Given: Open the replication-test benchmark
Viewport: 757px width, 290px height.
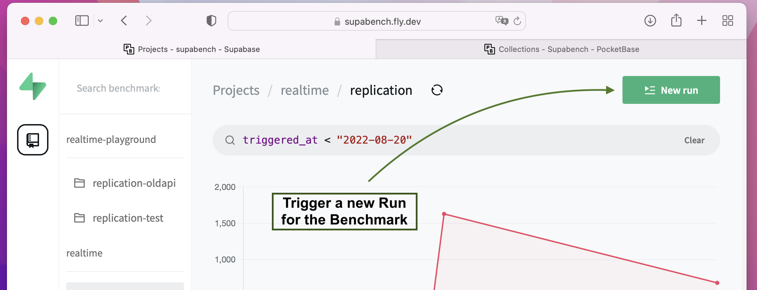Looking at the screenshot, I should point(128,218).
